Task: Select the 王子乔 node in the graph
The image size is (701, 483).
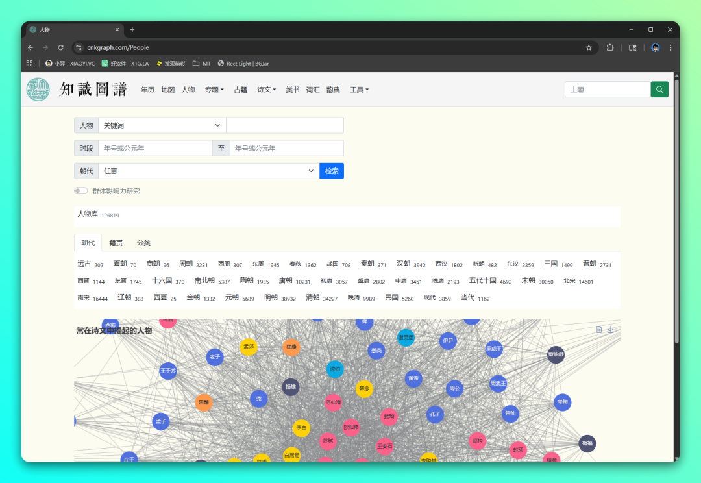Action: tap(168, 371)
